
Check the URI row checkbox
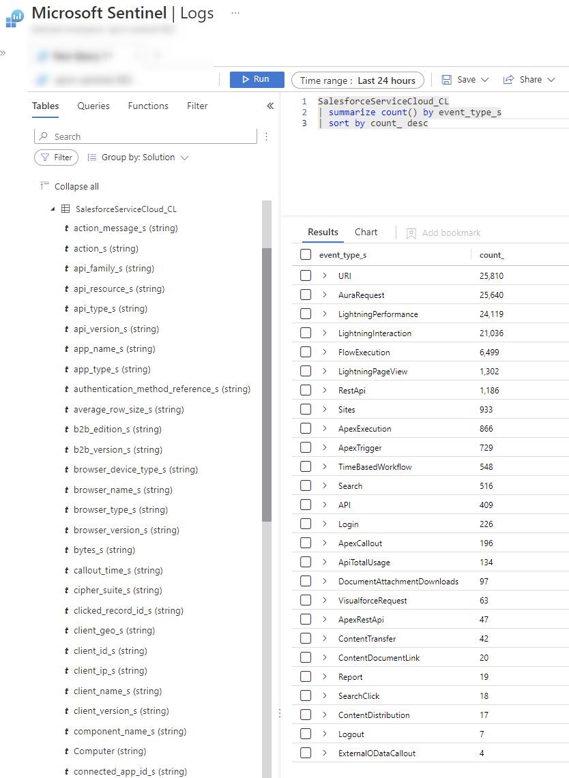[x=306, y=275]
